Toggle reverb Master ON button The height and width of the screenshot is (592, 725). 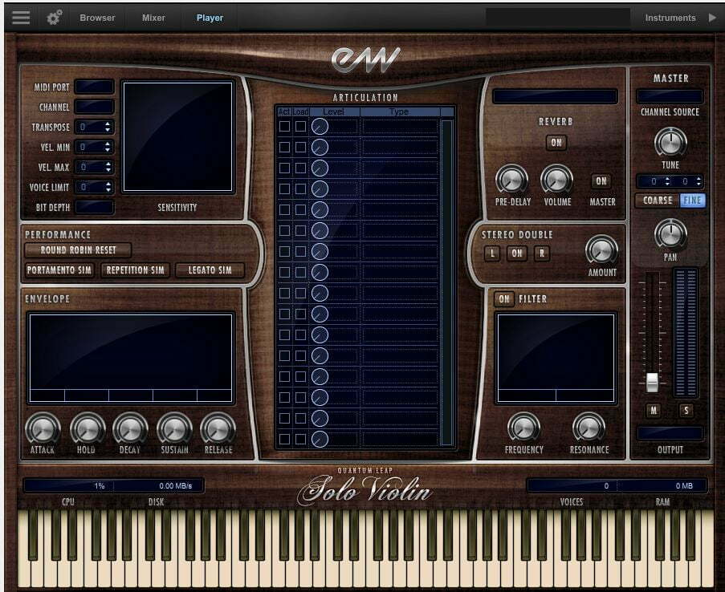[x=601, y=181]
